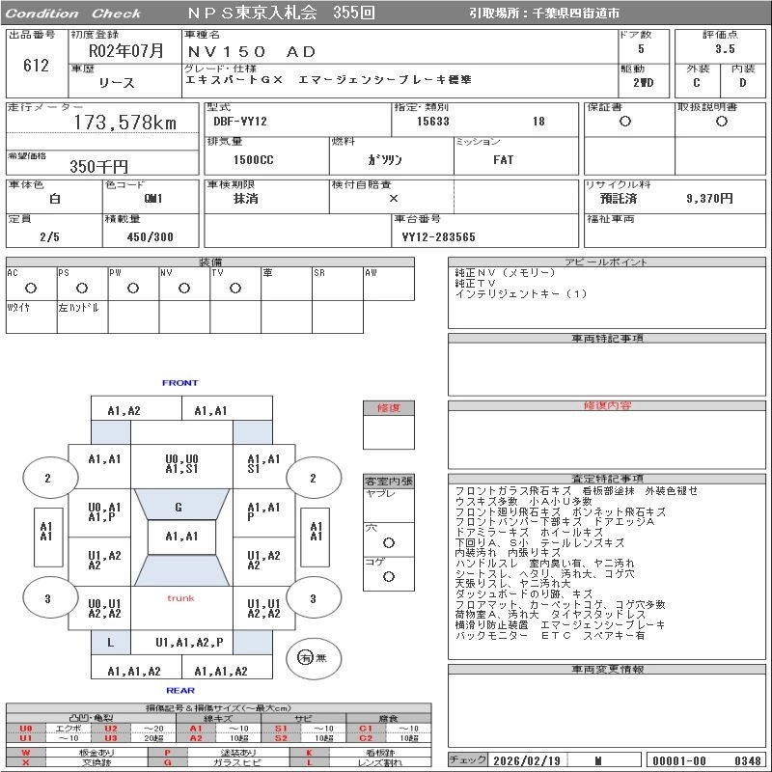
Task: Click the pickup location 千葉県四街道市 text
Action: pyautogui.click(x=575, y=14)
